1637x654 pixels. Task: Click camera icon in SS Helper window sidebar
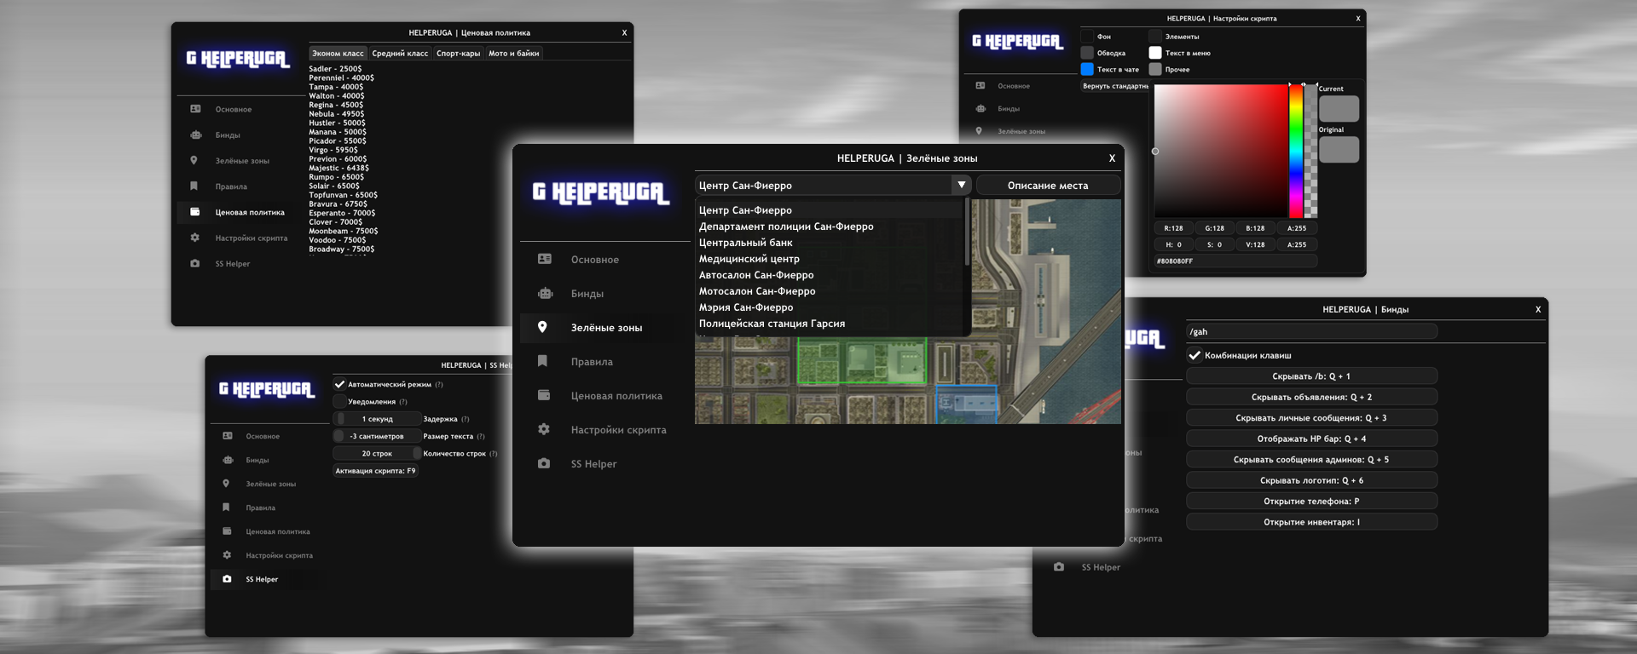pyautogui.click(x=227, y=579)
